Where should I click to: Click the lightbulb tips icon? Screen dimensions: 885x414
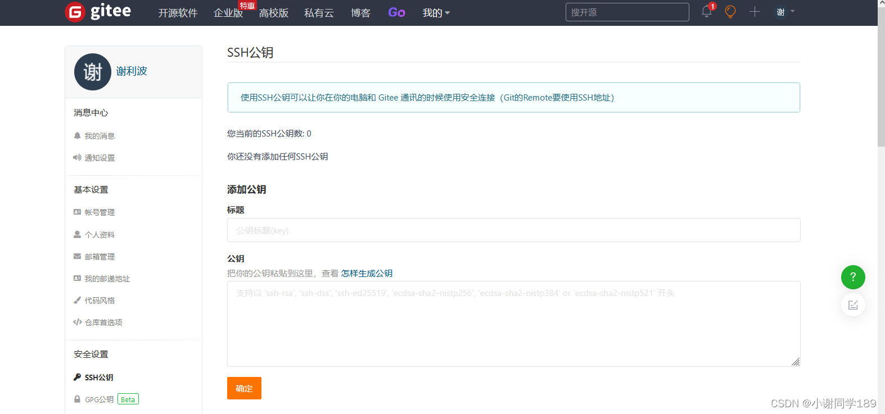click(x=730, y=12)
